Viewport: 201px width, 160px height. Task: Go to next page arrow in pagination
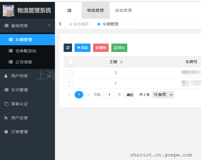[x=89, y=95]
